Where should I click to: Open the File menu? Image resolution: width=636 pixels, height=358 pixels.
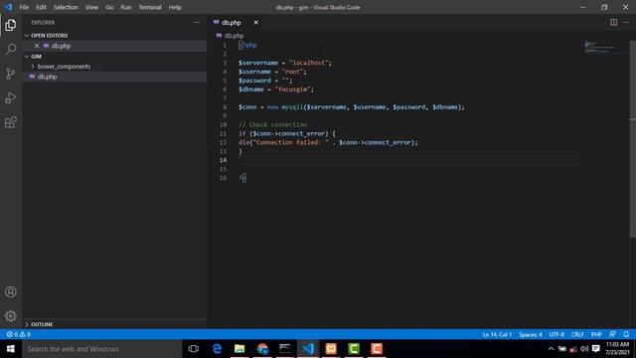[x=24, y=7]
